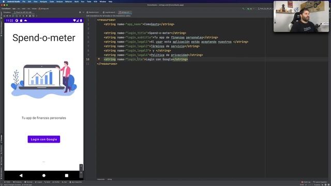Open the Build tool window
Viewport: 331px width, 186px height.
pyautogui.click(x=47, y=182)
